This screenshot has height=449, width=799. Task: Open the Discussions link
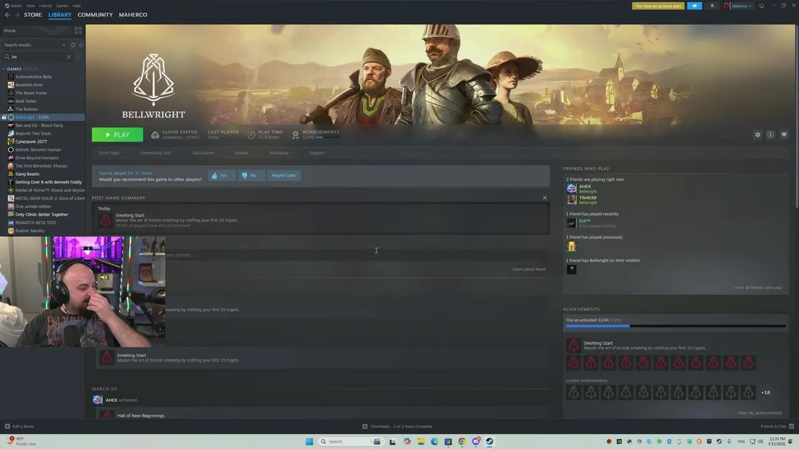(203, 153)
